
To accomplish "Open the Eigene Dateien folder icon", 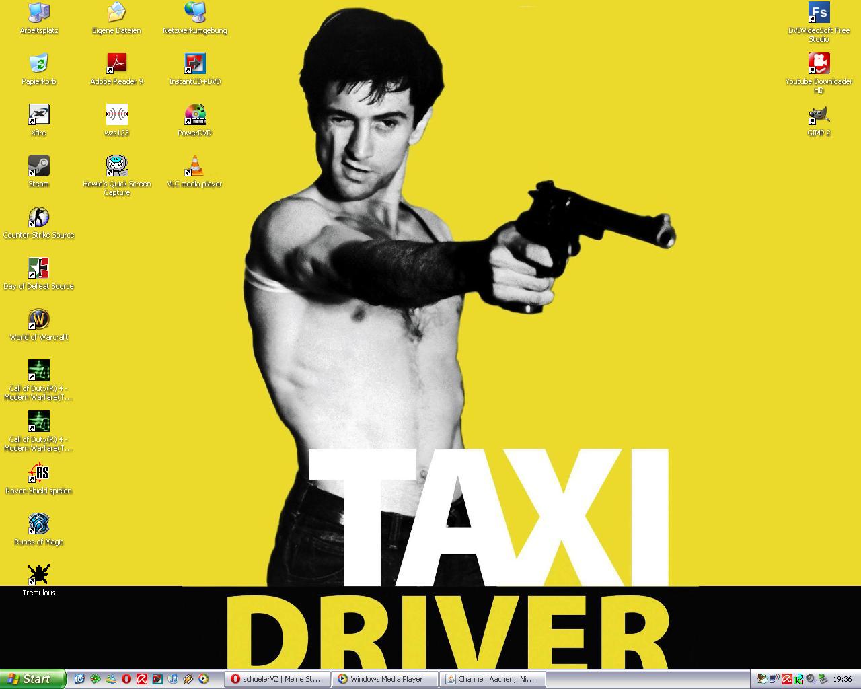I will (116, 18).
